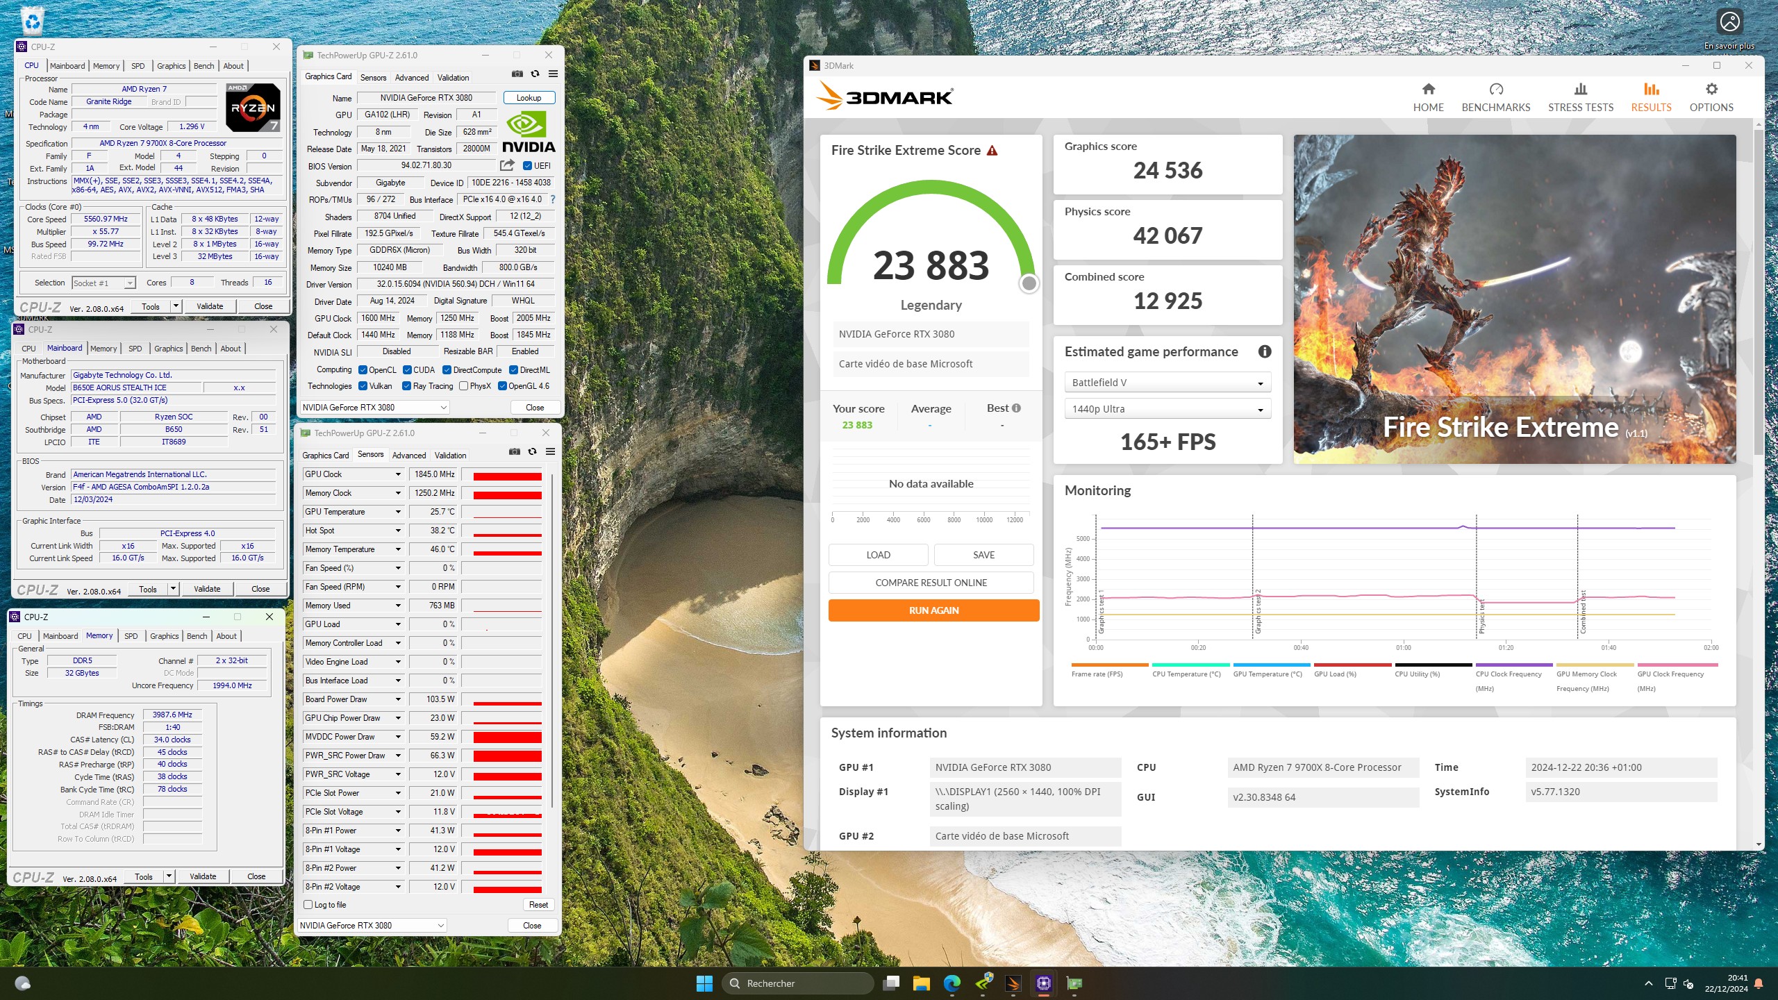Click MVDDC Power Draw red graph bar
The height and width of the screenshot is (1000, 1778).
coord(507,737)
